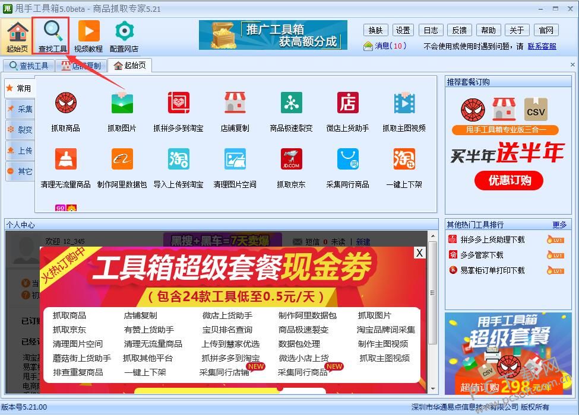Click the 推广工具箱 获高额分成 banner

[273, 35]
